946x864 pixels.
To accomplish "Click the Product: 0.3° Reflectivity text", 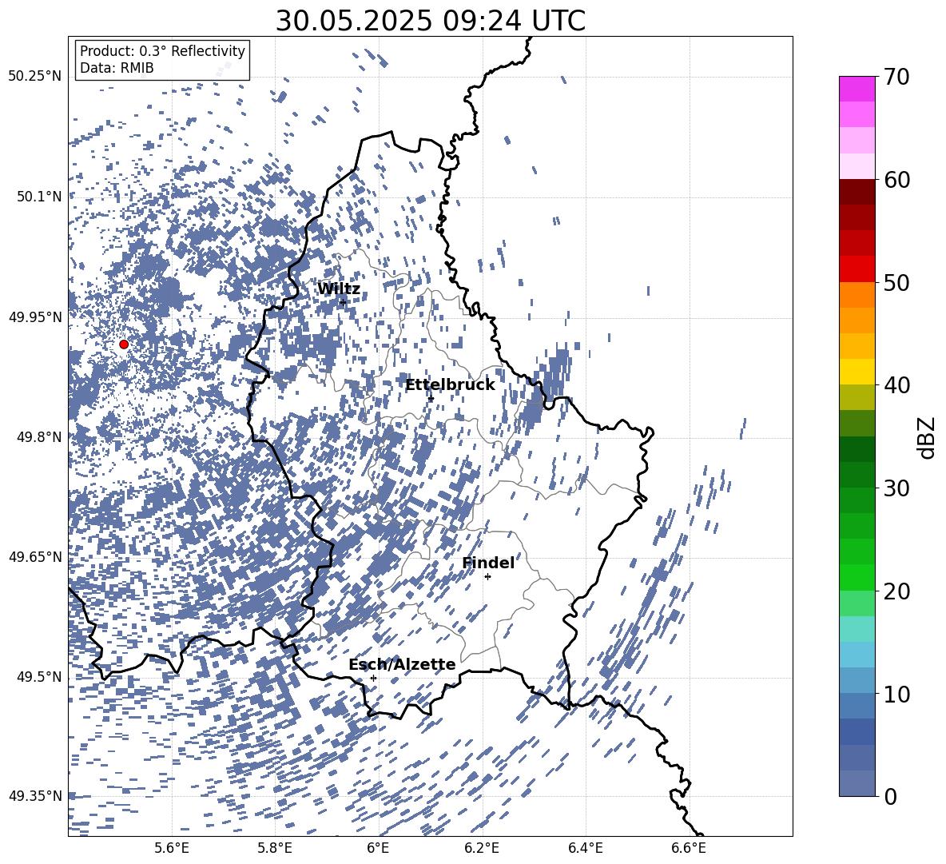I will [x=162, y=51].
